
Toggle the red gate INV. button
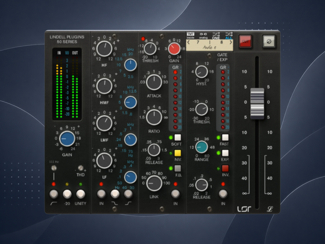pyautogui.click(x=225, y=168)
